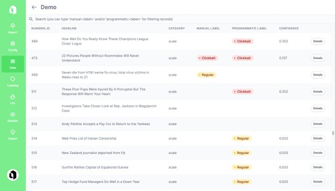Image resolution: width=335 pixels, height=191 pixels.
Task: Select the Data table icon
Action: click(x=13, y=61)
